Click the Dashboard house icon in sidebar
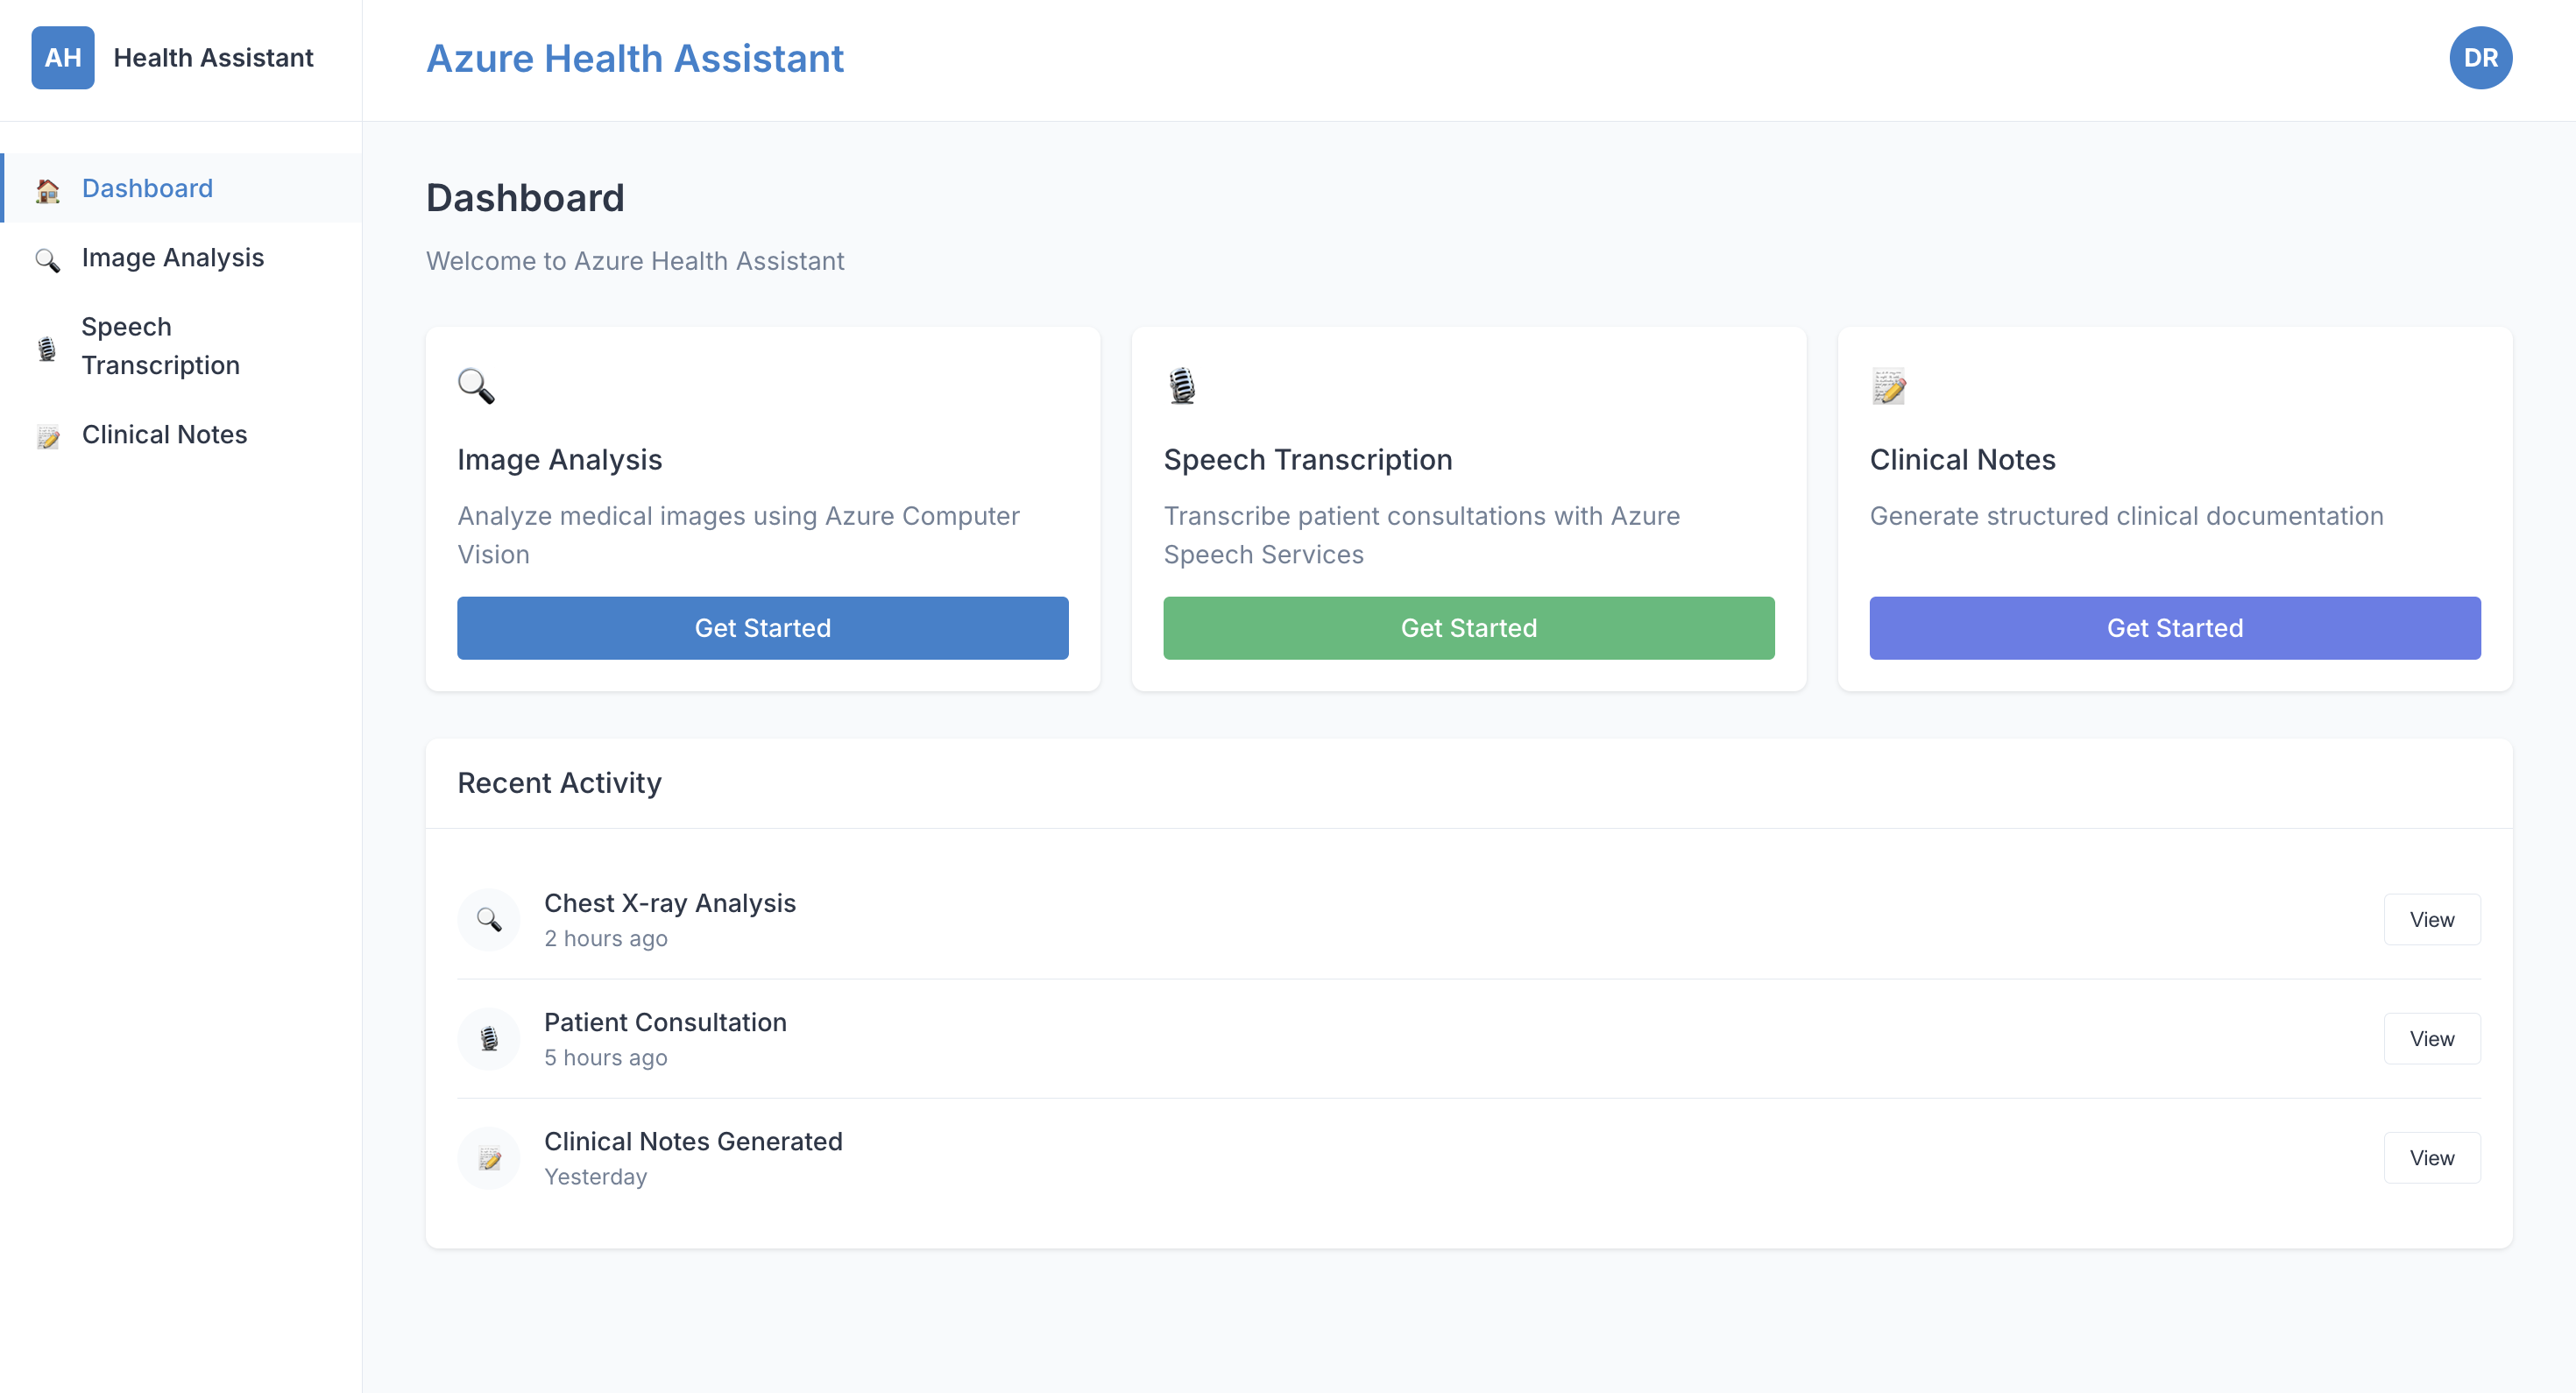Screen dimensions: 2576x1393 pyautogui.click(x=47, y=190)
